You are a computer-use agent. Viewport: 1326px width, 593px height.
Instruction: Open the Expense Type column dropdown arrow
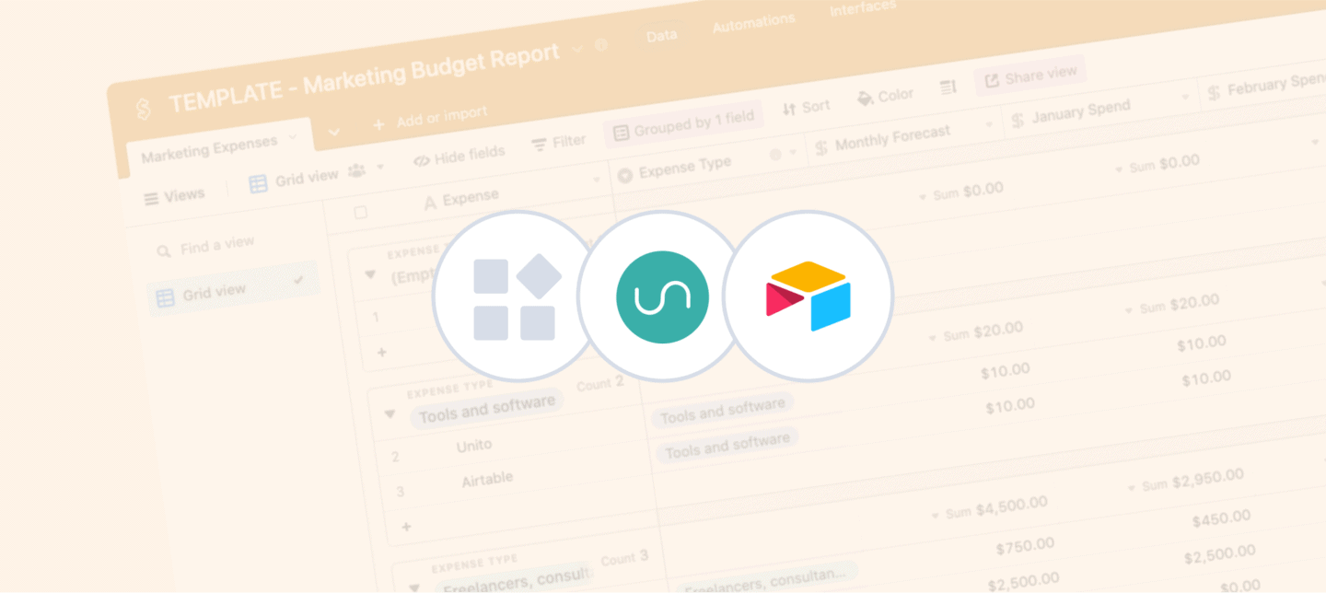[793, 153]
